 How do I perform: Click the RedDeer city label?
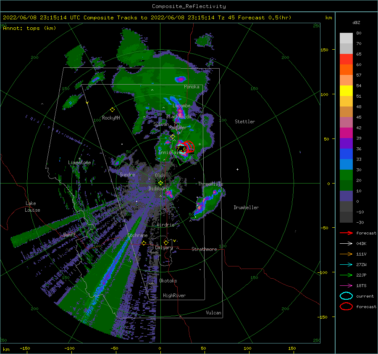point(178,128)
